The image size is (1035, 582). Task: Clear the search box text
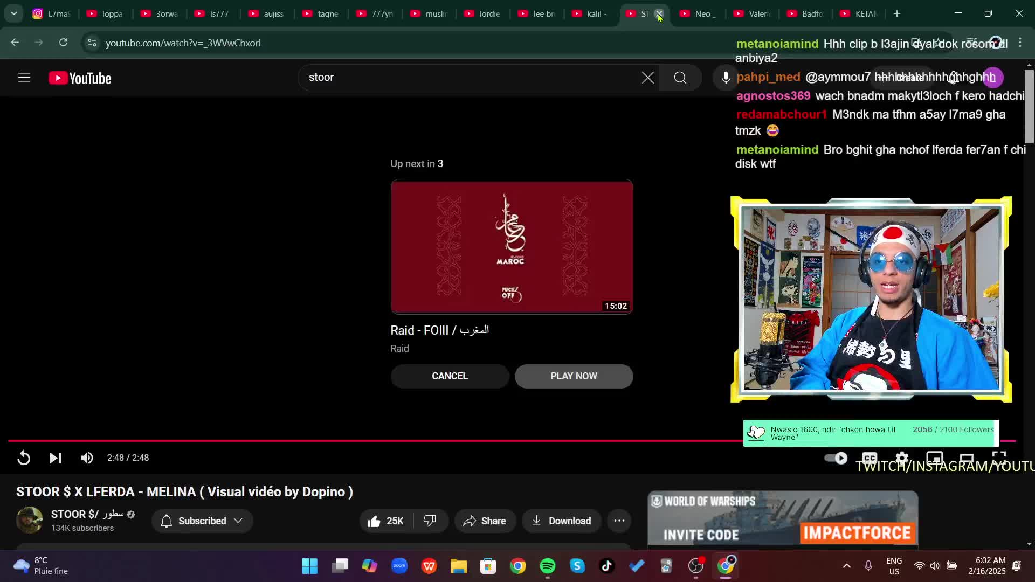point(647,78)
